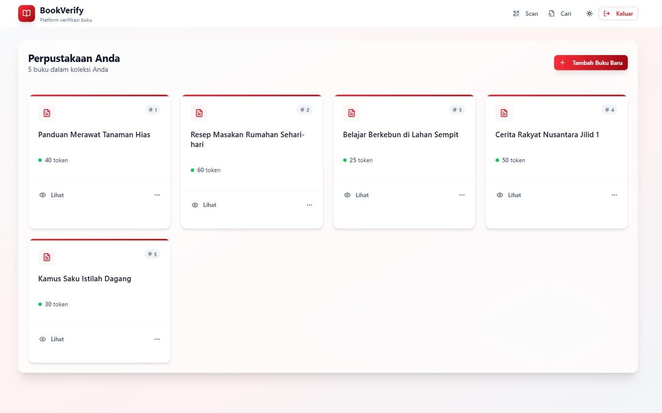Image resolution: width=662 pixels, height=413 pixels.
Task: Click the # 1 badge
Action: click(153, 110)
